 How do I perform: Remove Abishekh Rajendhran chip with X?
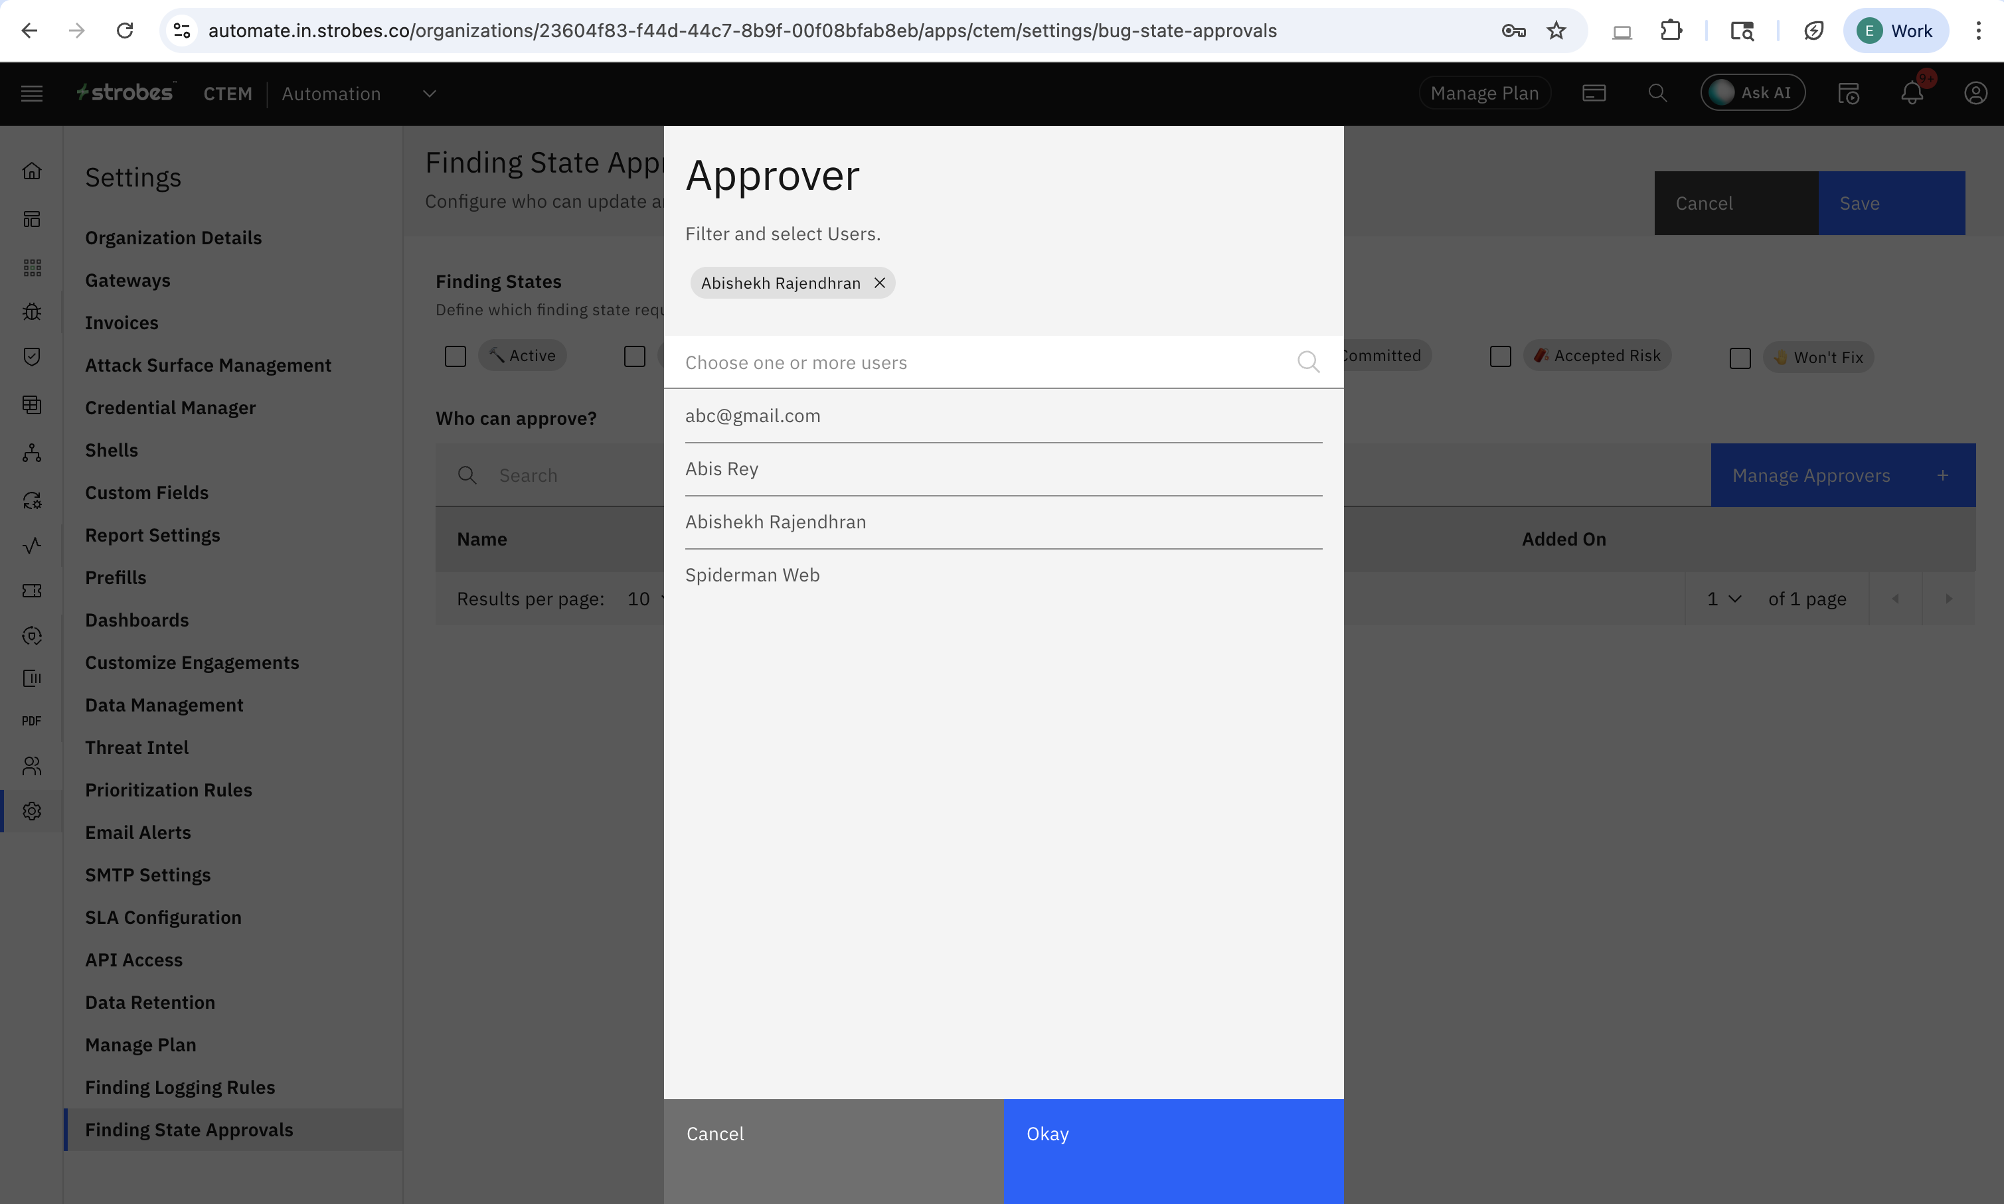tap(879, 283)
